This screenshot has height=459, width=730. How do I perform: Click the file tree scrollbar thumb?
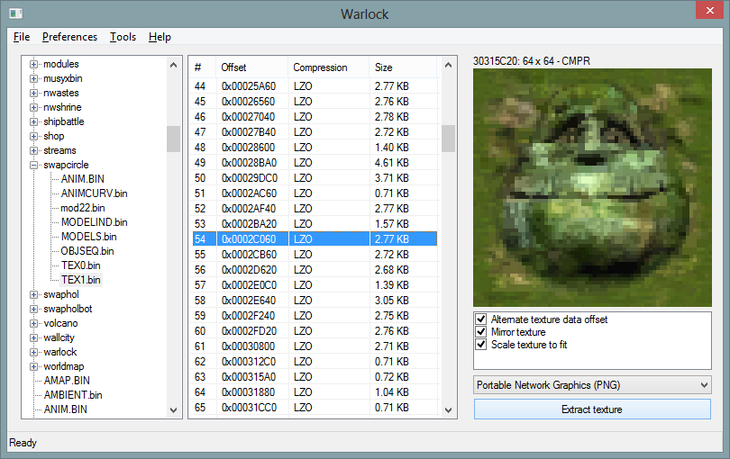click(173, 139)
